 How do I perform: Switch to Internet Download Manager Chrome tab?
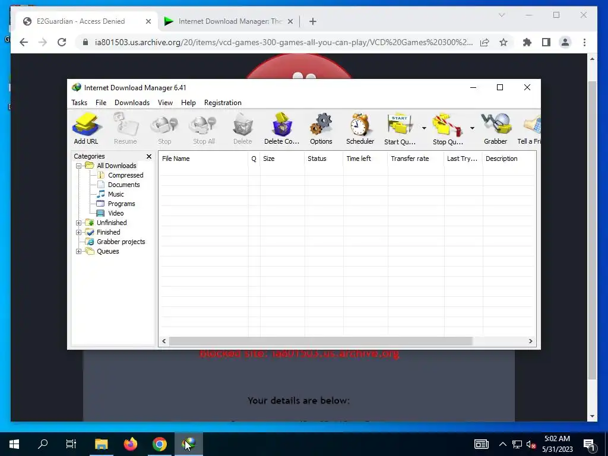point(229,21)
